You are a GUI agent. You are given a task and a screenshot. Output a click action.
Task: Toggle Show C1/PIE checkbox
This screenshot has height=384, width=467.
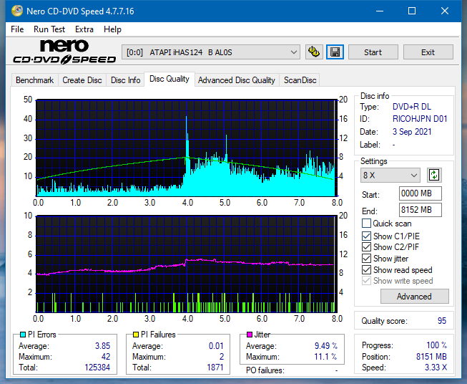pyautogui.click(x=366, y=236)
